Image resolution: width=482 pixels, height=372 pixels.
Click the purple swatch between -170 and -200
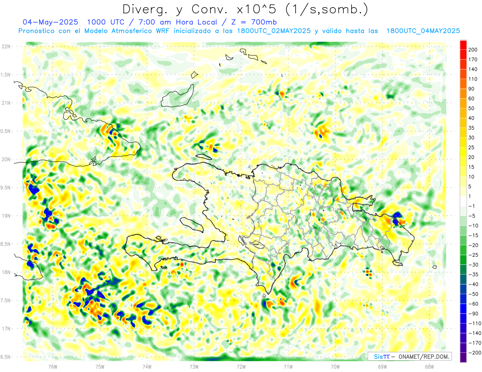pyautogui.click(x=463, y=348)
